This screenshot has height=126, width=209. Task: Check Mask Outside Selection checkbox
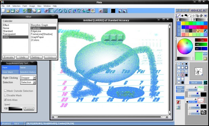coord(5,91)
